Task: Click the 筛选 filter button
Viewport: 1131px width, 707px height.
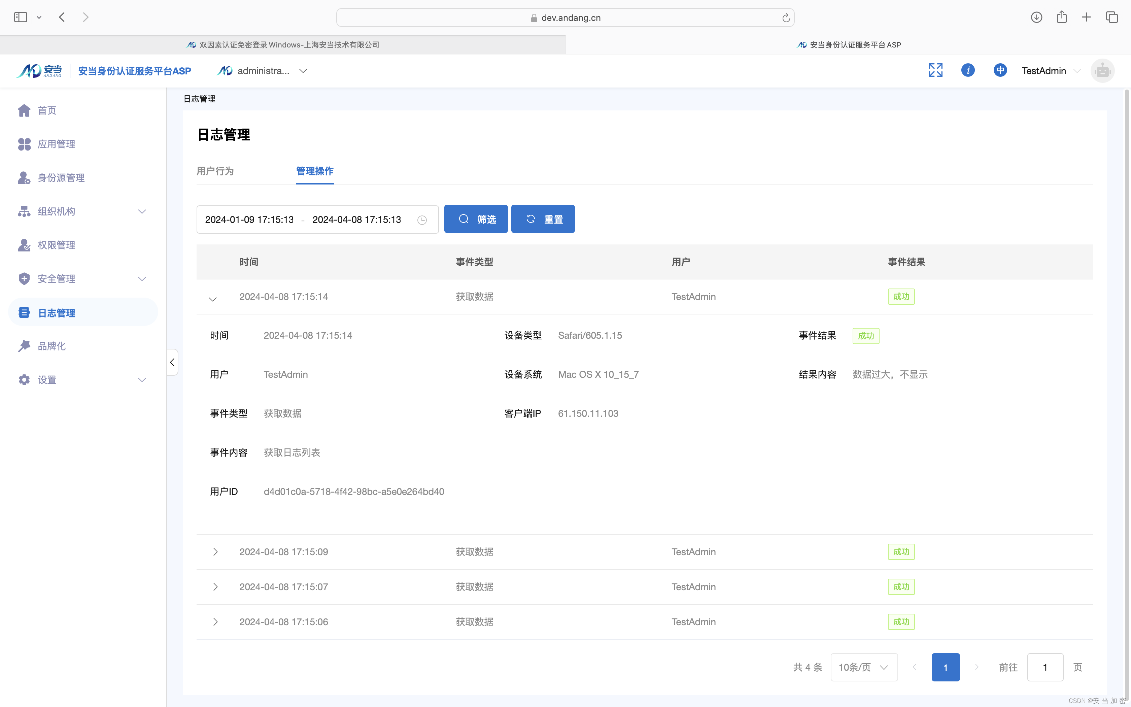Action: [476, 219]
